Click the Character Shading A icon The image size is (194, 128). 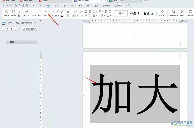pyautogui.click(x=68, y=15)
